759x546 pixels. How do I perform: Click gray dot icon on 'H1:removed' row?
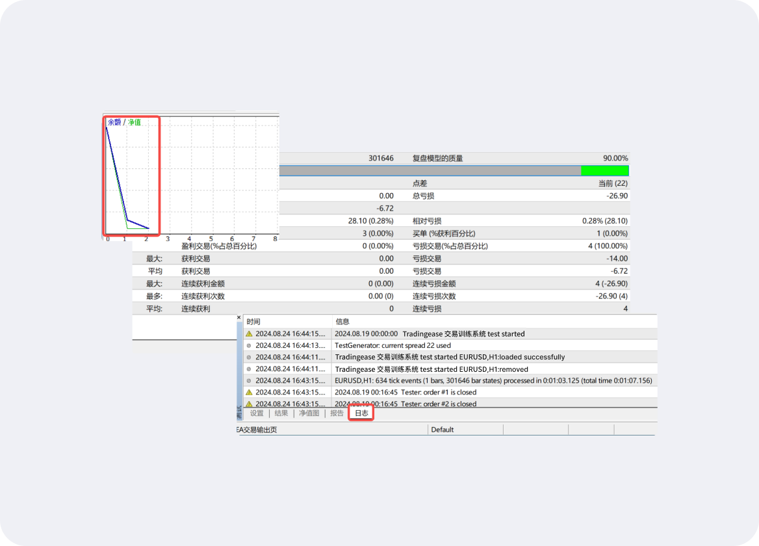pos(249,369)
